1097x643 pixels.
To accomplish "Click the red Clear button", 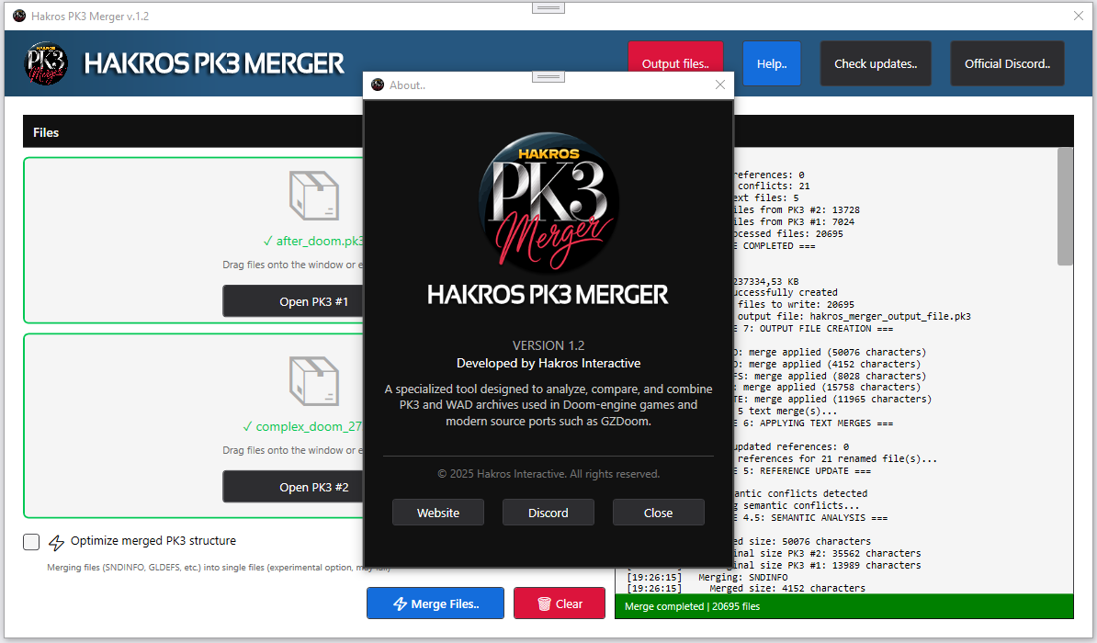I will click(559, 604).
